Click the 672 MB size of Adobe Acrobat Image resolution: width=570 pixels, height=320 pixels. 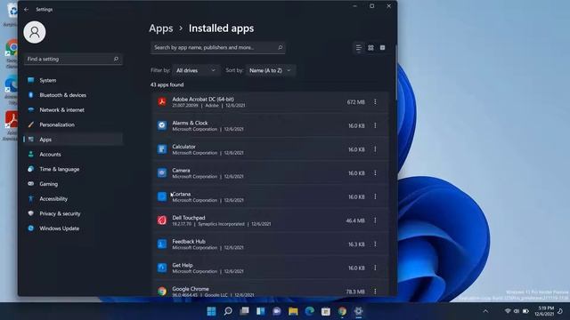pyautogui.click(x=355, y=102)
